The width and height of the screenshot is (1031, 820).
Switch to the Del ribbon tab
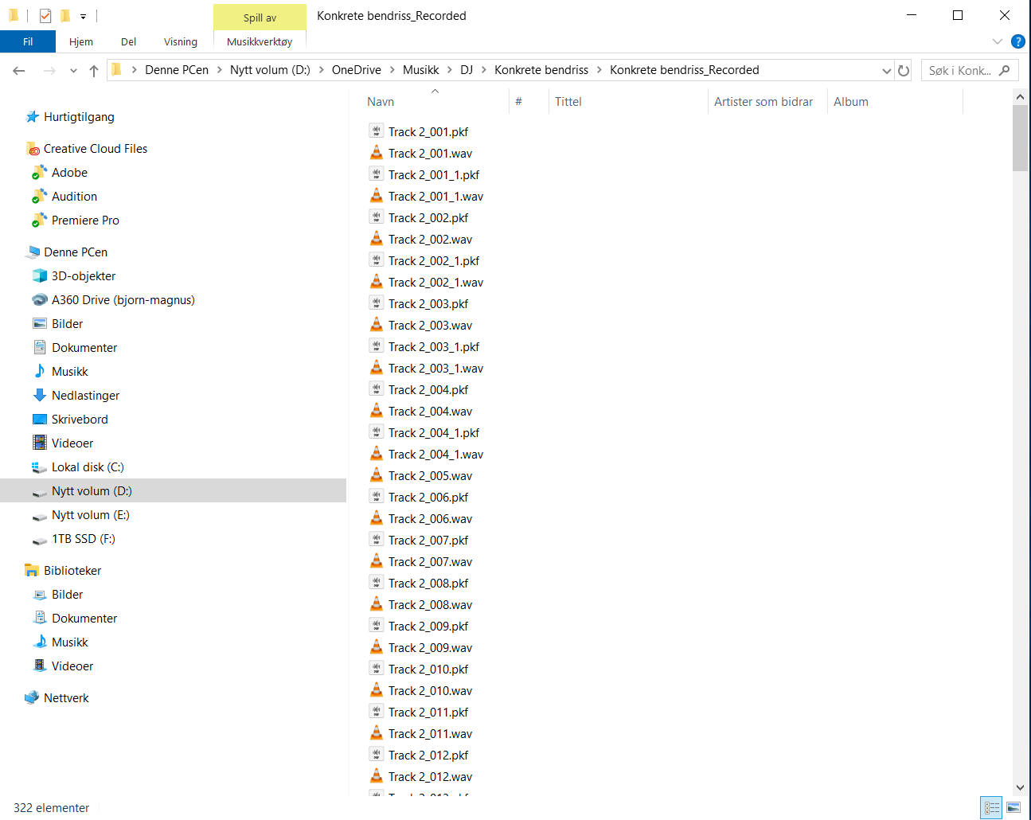[x=129, y=41]
